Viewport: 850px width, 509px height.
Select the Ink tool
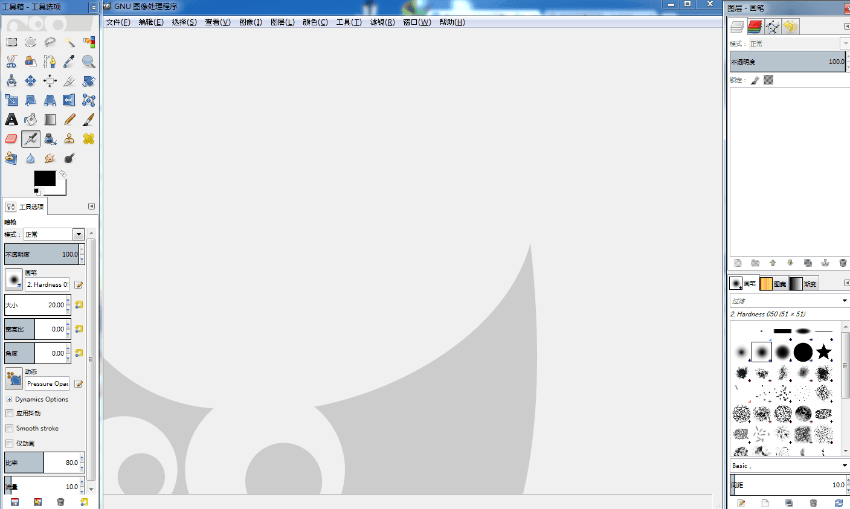click(50, 139)
